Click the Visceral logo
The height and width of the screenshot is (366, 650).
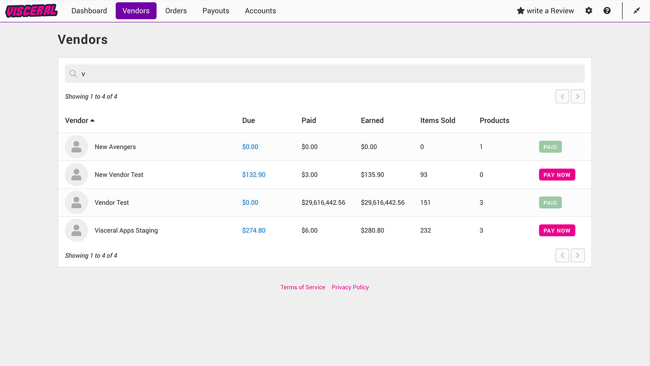point(31,11)
